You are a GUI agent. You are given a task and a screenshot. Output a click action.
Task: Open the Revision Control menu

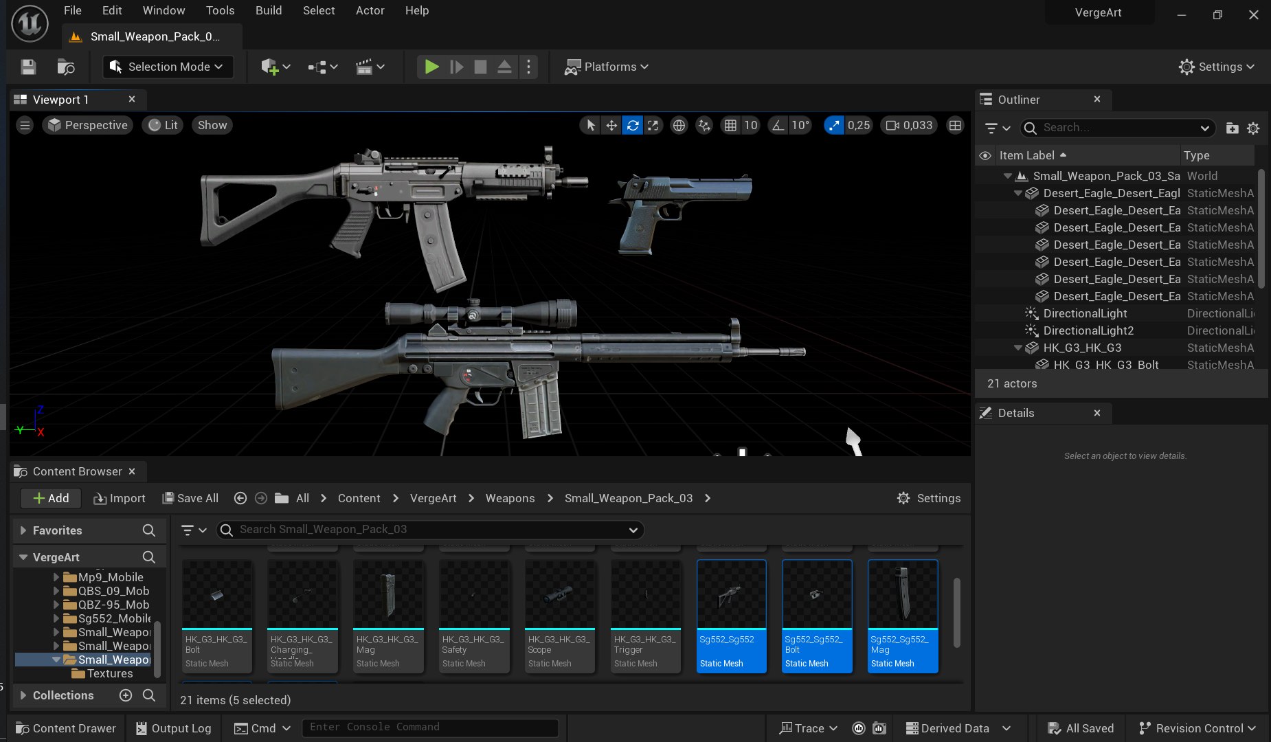pos(1197,728)
